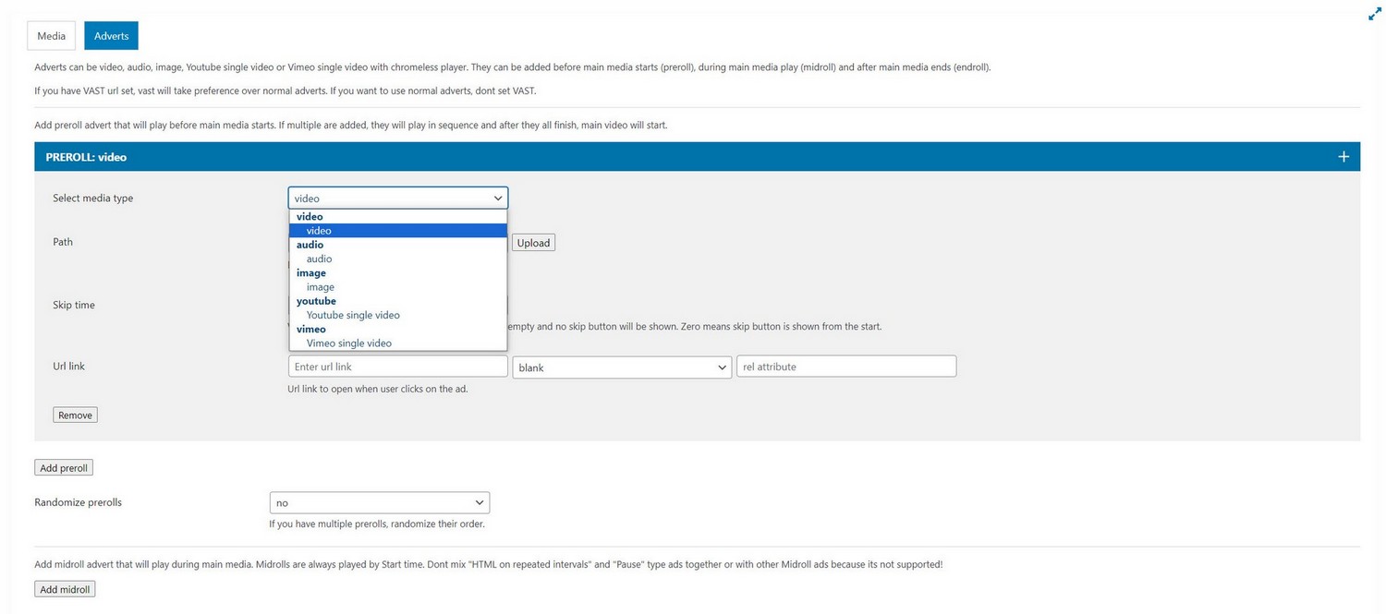
Task: Choose Vimeo single video option
Action: [x=349, y=343]
